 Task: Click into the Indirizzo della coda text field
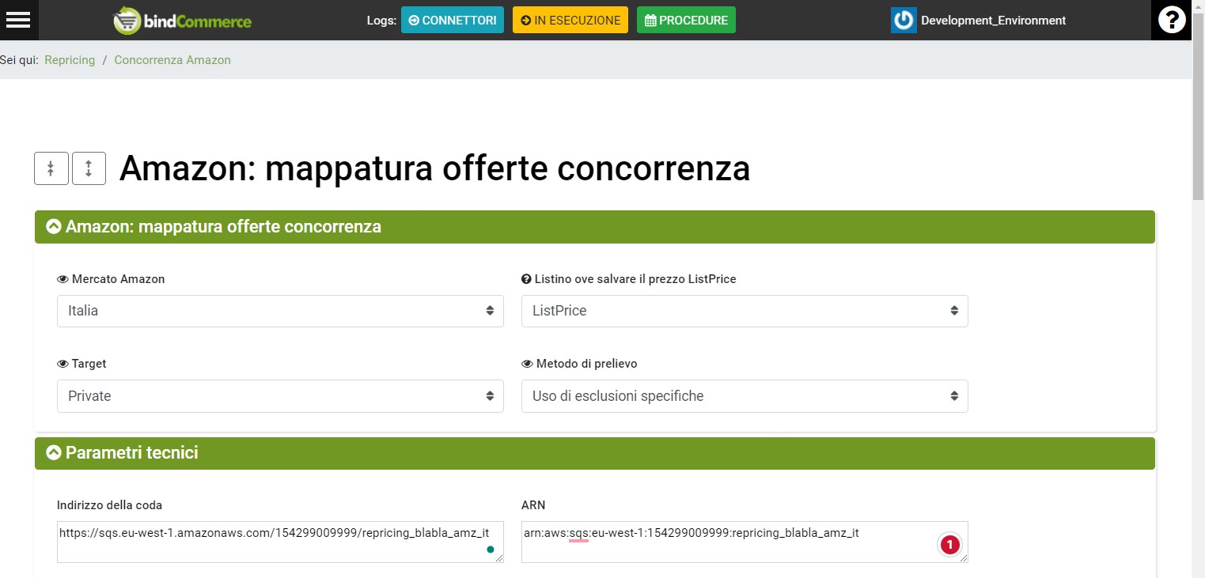(269, 542)
